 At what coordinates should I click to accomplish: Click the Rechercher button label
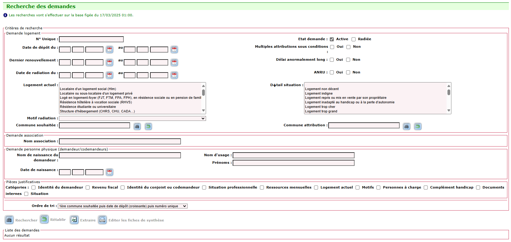[26, 220]
